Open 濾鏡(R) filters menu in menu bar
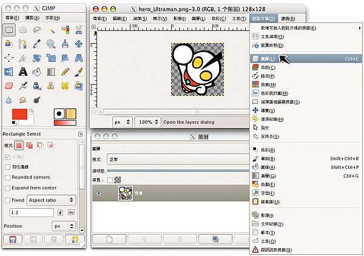Image resolution: width=364 pixels, height=256 pixels. point(288,19)
